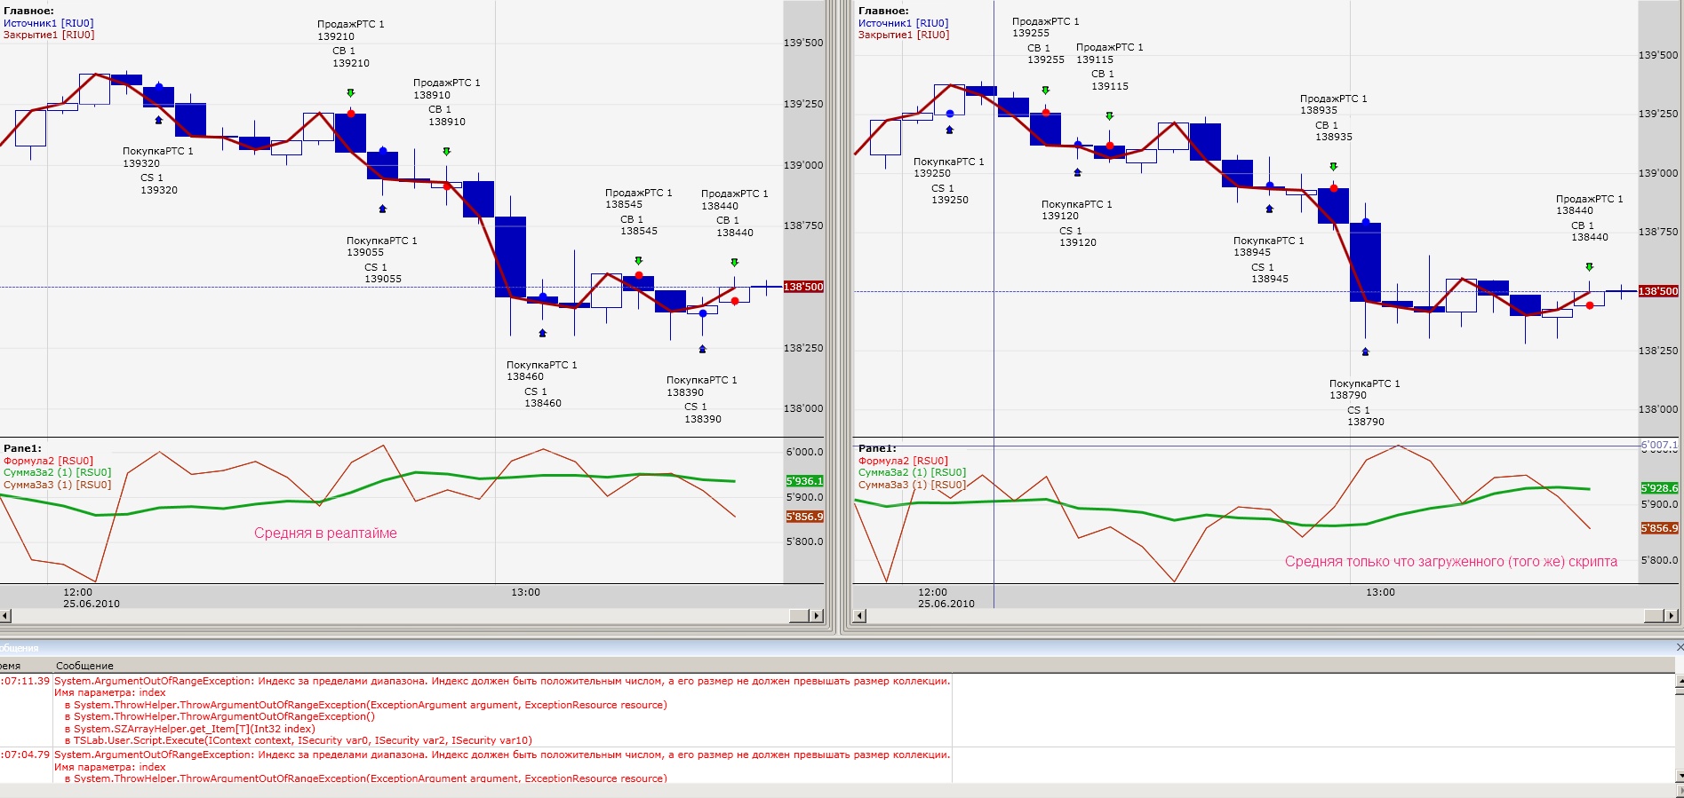
Task: Click green sell arrow under СВ 1 138545
Action: coord(639,261)
